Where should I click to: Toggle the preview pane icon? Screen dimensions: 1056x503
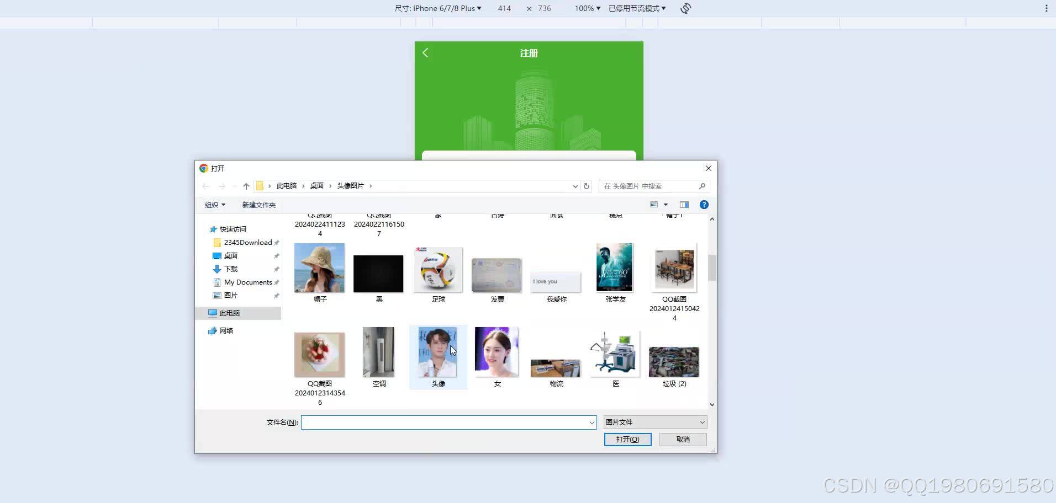click(684, 204)
